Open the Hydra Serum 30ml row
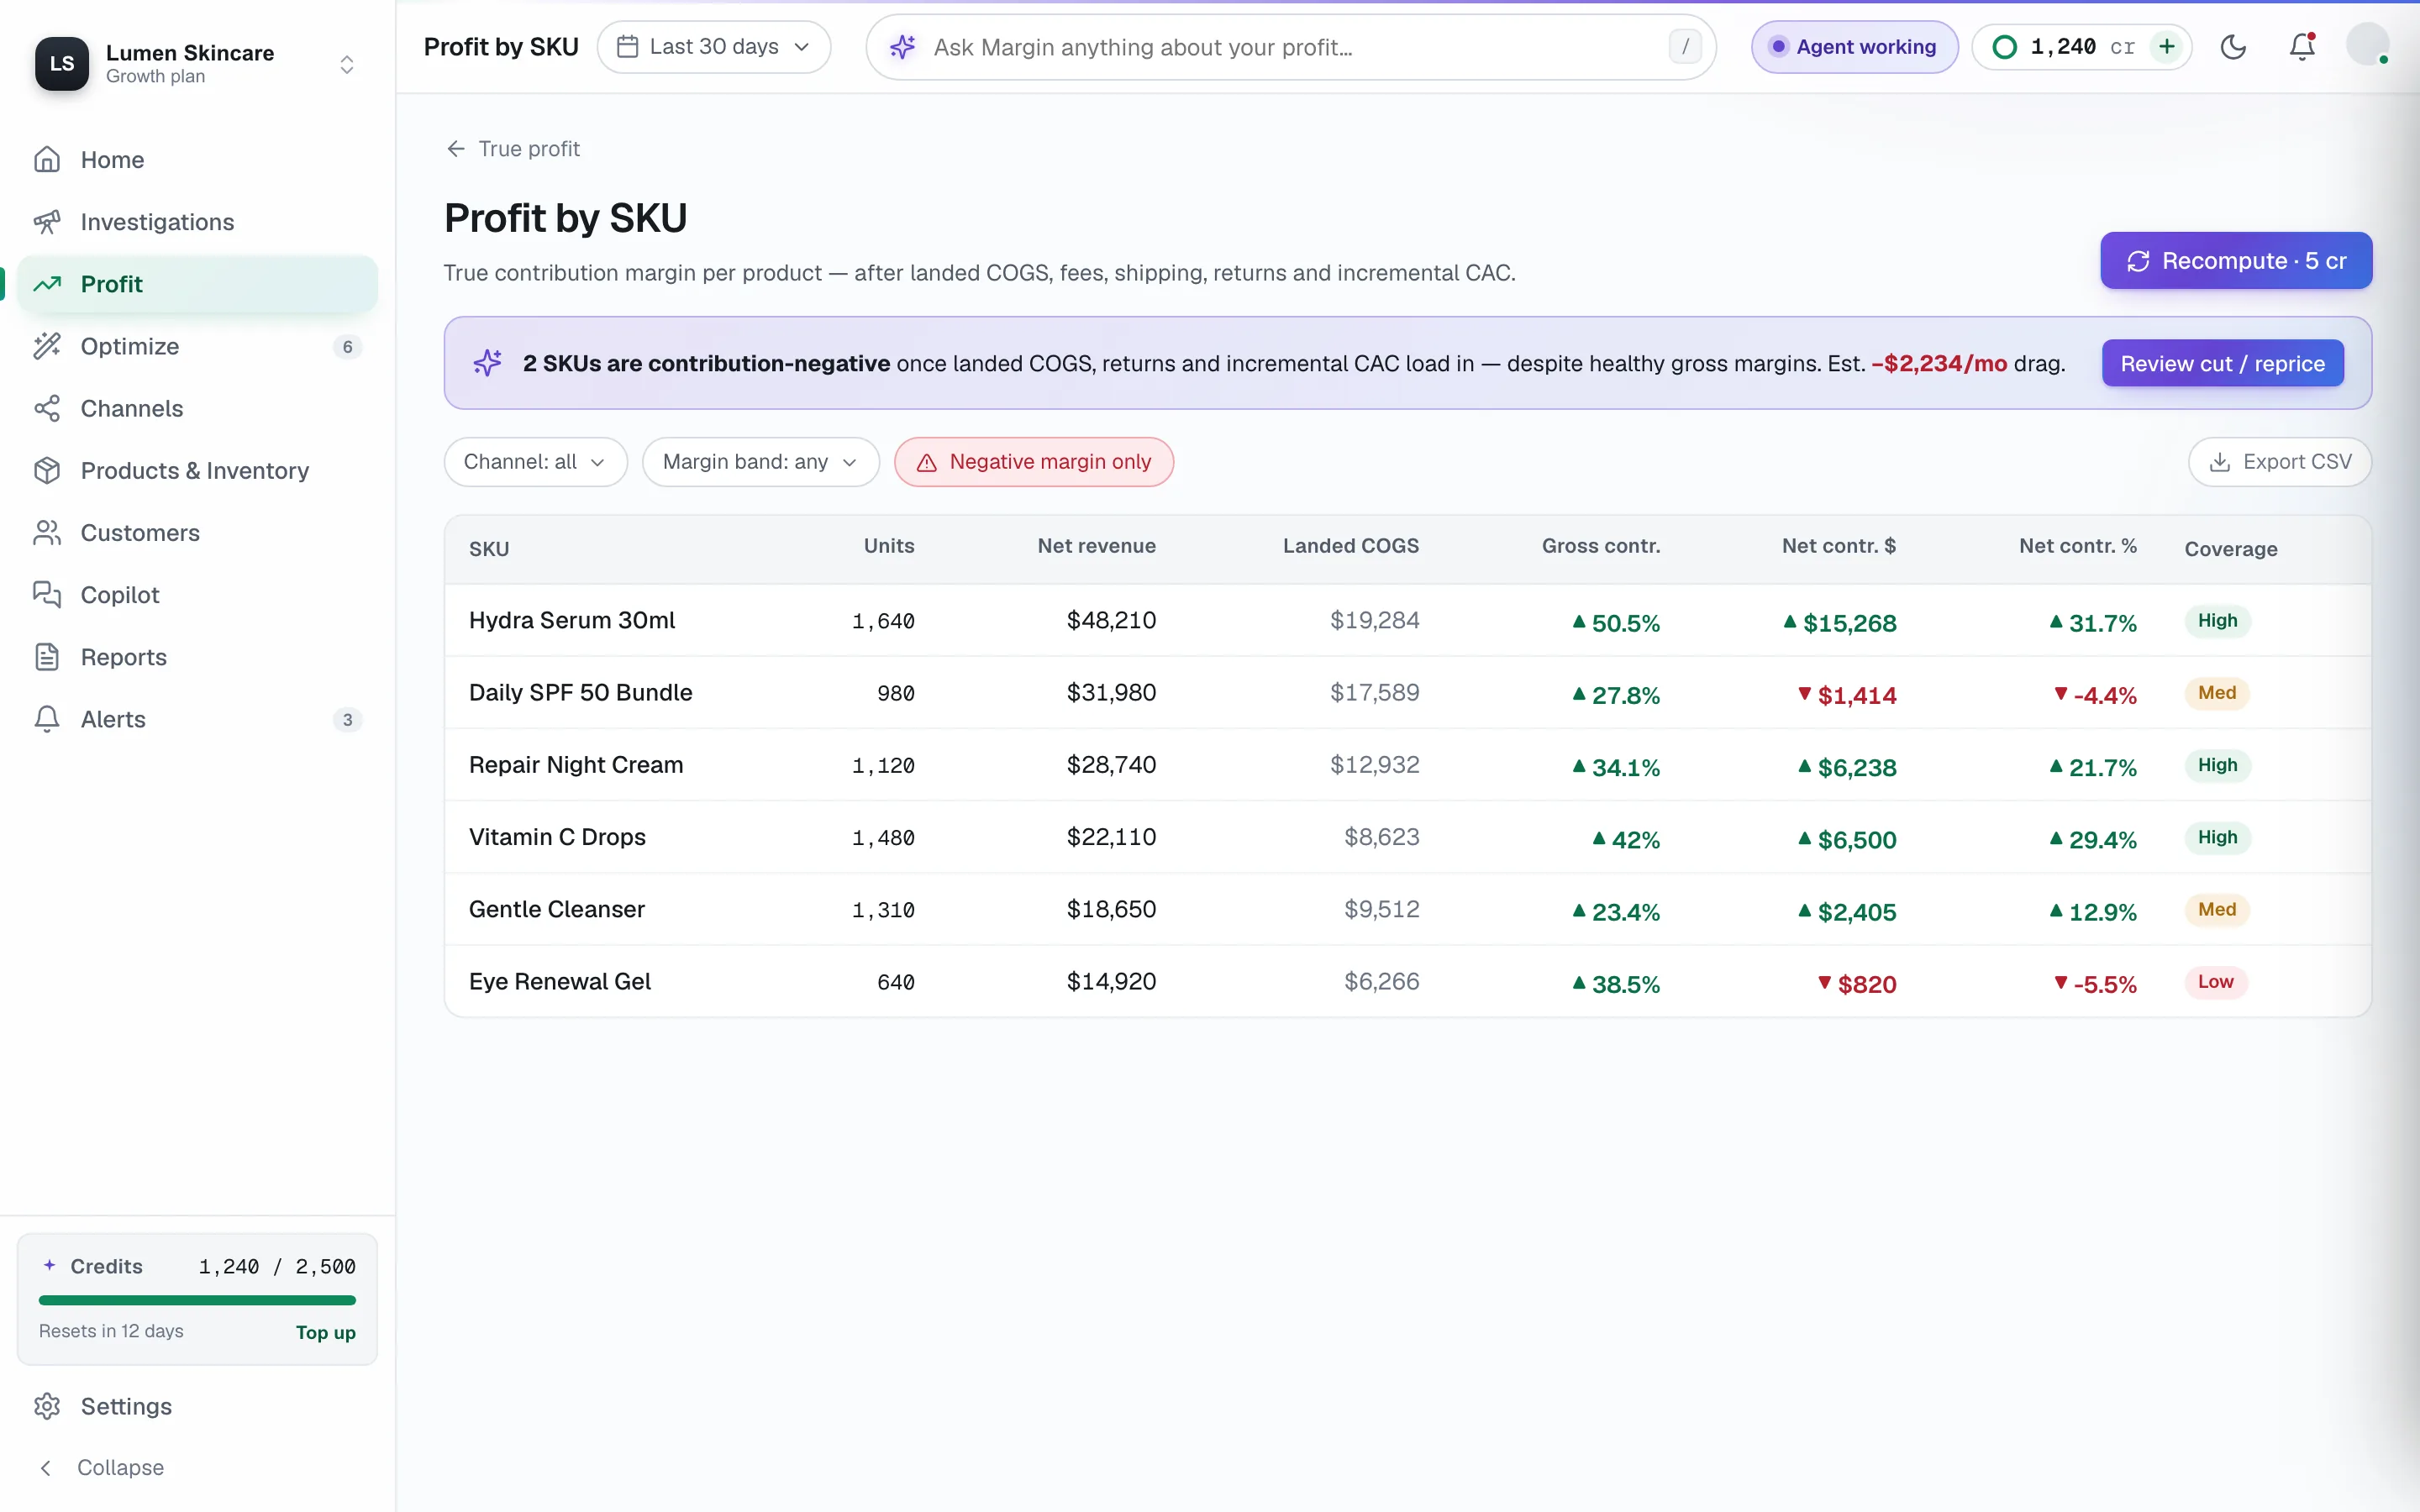Viewport: 2420px width, 1512px height. click(x=1407, y=621)
